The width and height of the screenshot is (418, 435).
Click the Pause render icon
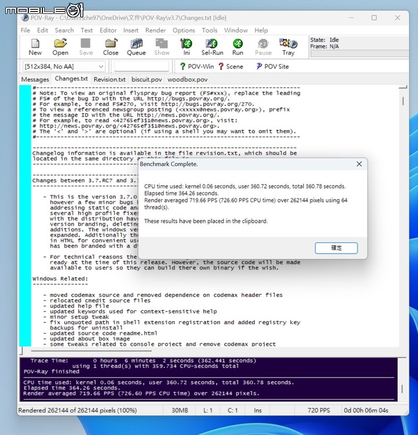[x=263, y=47]
